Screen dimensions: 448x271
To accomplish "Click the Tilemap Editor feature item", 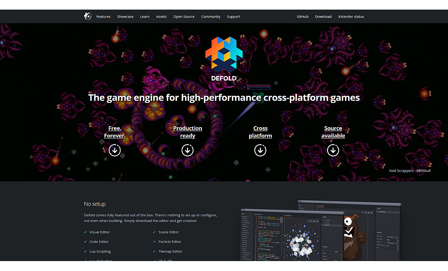I will click(170, 251).
